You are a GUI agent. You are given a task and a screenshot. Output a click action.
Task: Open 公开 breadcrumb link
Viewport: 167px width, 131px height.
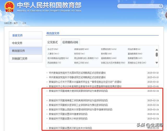point(24,23)
